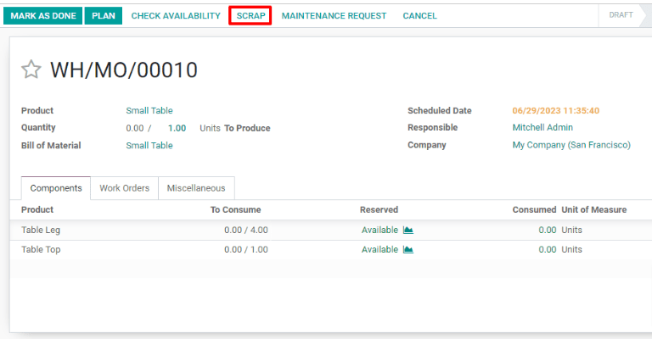The image size is (652, 339).
Task: Cancel the manufacturing order
Action: (x=419, y=16)
